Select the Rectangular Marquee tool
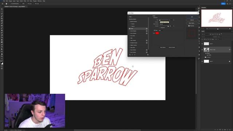 [2, 11]
